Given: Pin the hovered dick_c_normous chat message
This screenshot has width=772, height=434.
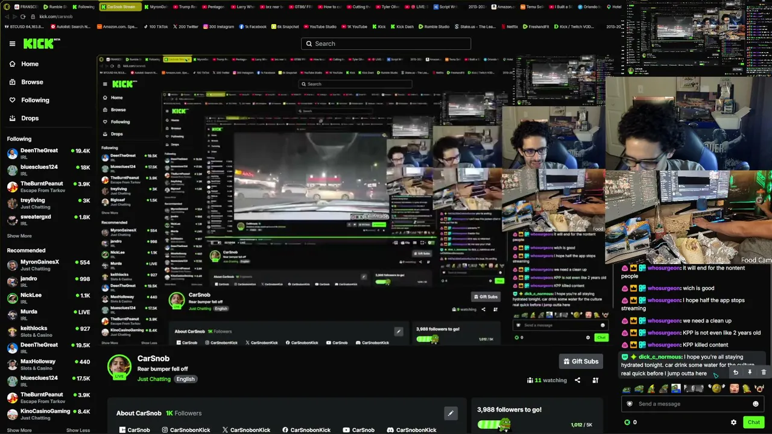Looking at the screenshot, I should click(x=750, y=373).
